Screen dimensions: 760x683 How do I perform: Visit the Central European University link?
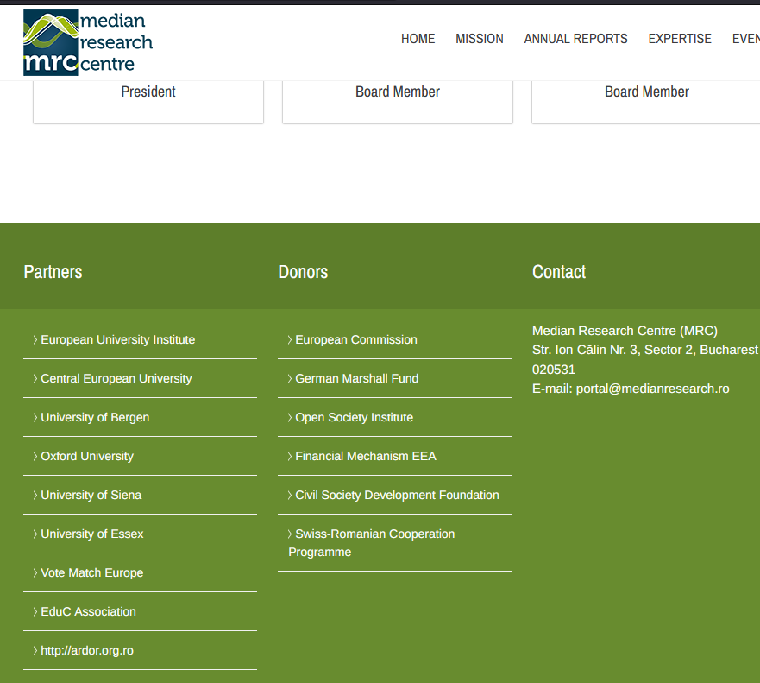(116, 378)
